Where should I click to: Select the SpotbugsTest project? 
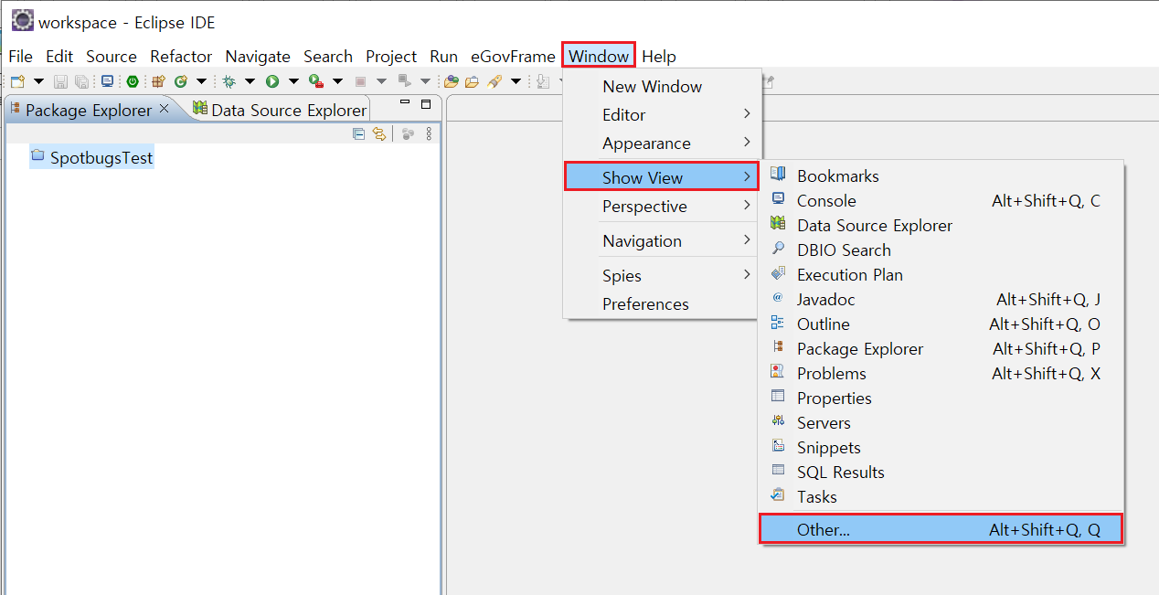coord(101,158)
